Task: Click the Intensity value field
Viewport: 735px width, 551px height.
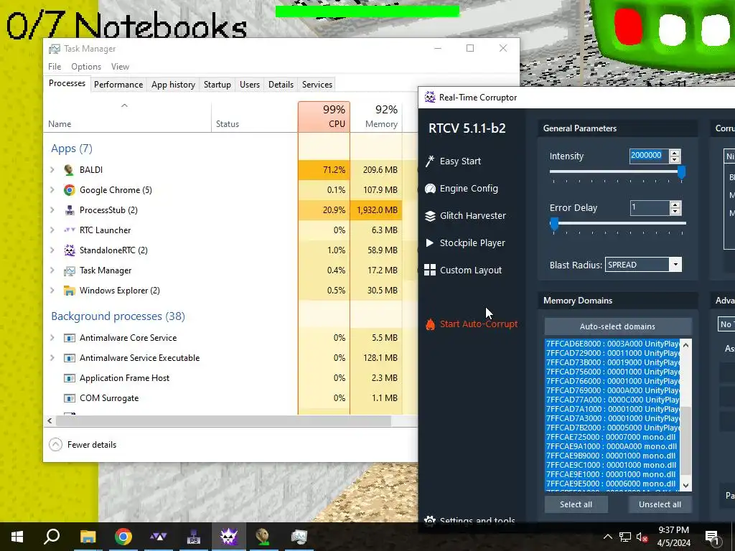Action: 649,156
